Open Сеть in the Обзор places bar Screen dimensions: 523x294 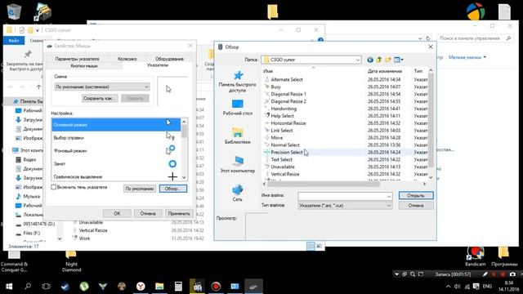[238, 193]
